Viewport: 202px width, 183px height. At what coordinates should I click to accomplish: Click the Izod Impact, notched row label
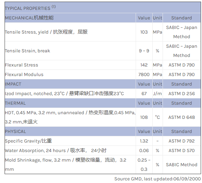tap(64, 93)
